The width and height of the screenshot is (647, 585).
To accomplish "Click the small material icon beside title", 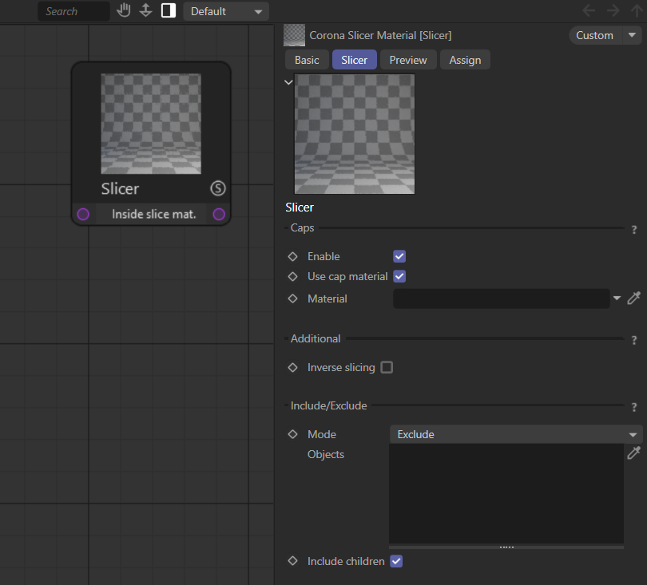I will click(x=294, y=35).
